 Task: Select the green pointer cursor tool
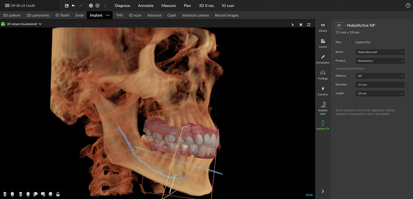point(293,24)
